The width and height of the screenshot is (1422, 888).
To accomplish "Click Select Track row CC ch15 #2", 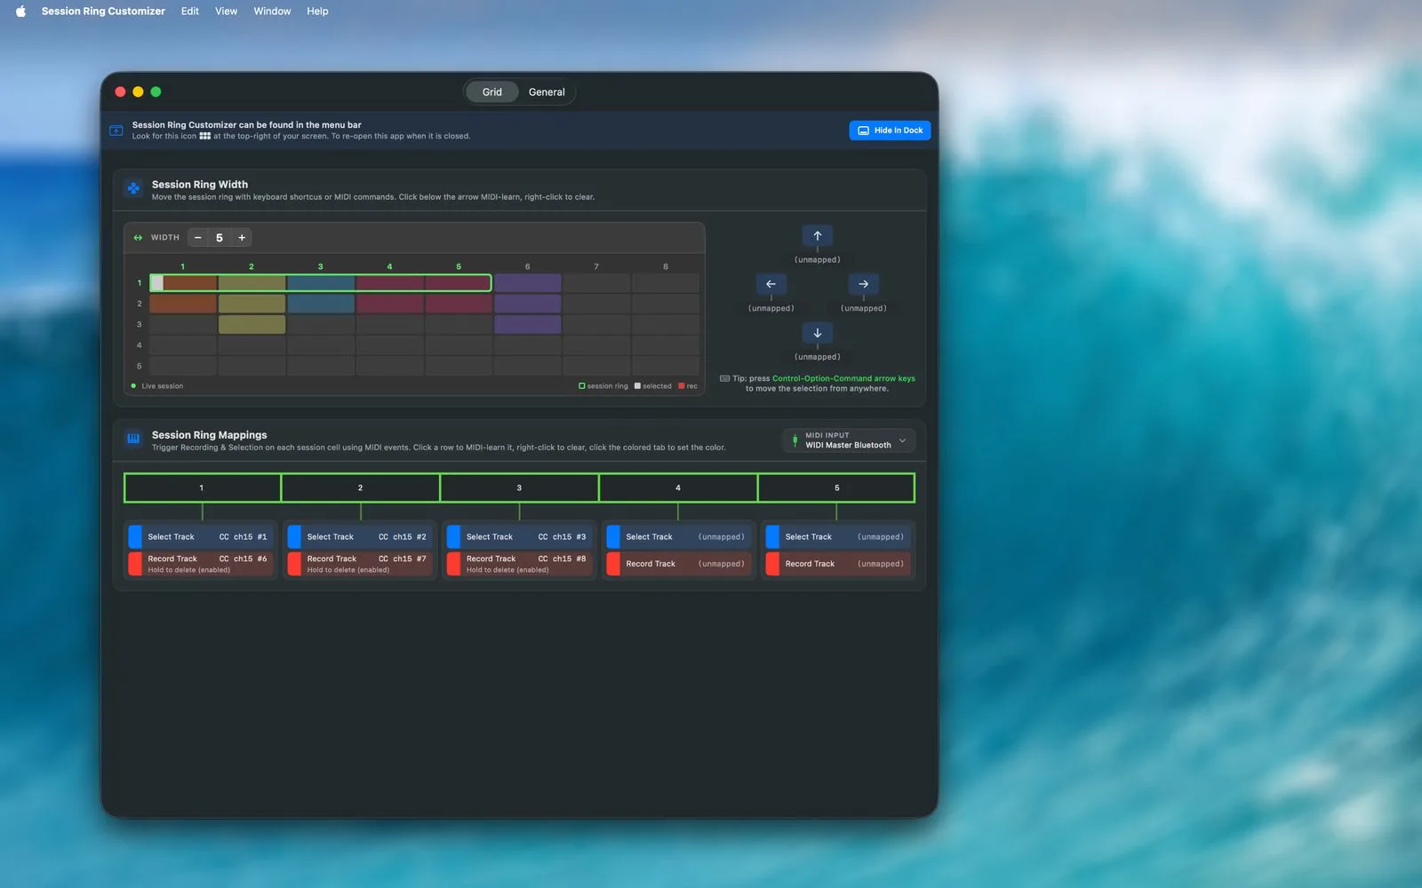I will point(360,536).
